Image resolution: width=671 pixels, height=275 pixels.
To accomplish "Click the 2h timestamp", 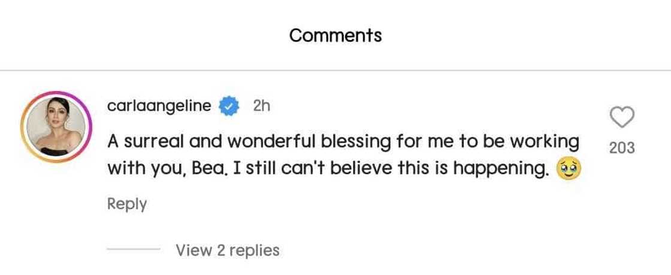I will pos(261,106).
